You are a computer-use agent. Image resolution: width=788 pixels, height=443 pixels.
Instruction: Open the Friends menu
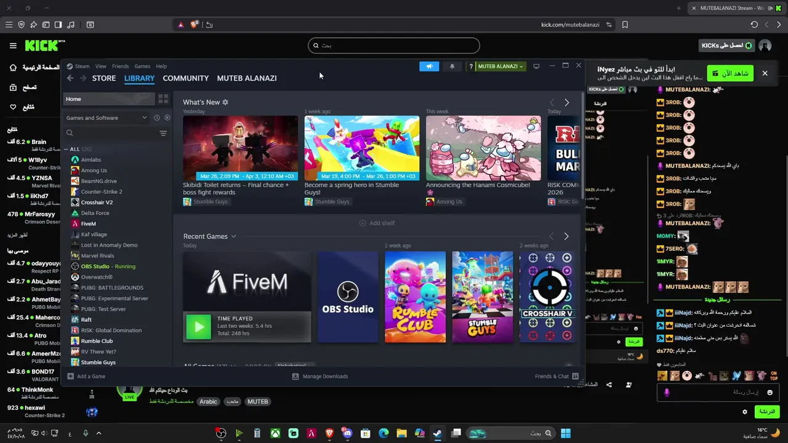click(121, 66)
